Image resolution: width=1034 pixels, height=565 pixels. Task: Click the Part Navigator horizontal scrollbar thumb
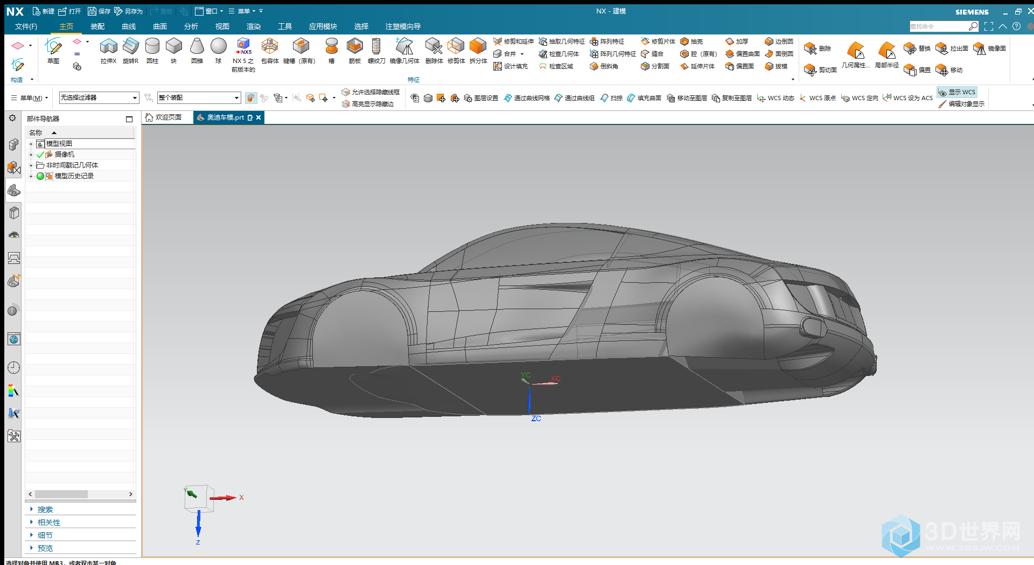(x=61, y=494)
